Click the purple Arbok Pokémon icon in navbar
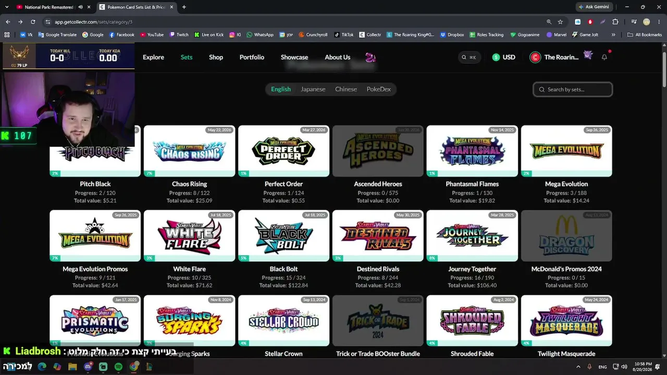Screen dimensions: 667x375 (370, 57)
